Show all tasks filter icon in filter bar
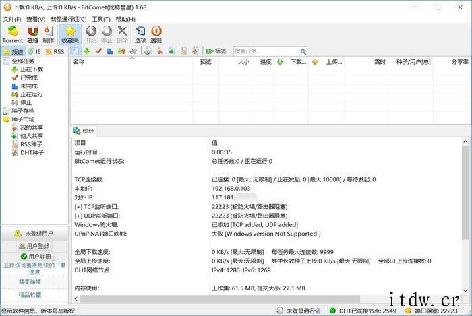Image resolution: width=472 pixels, height=316 pixels. coord(76,51)
